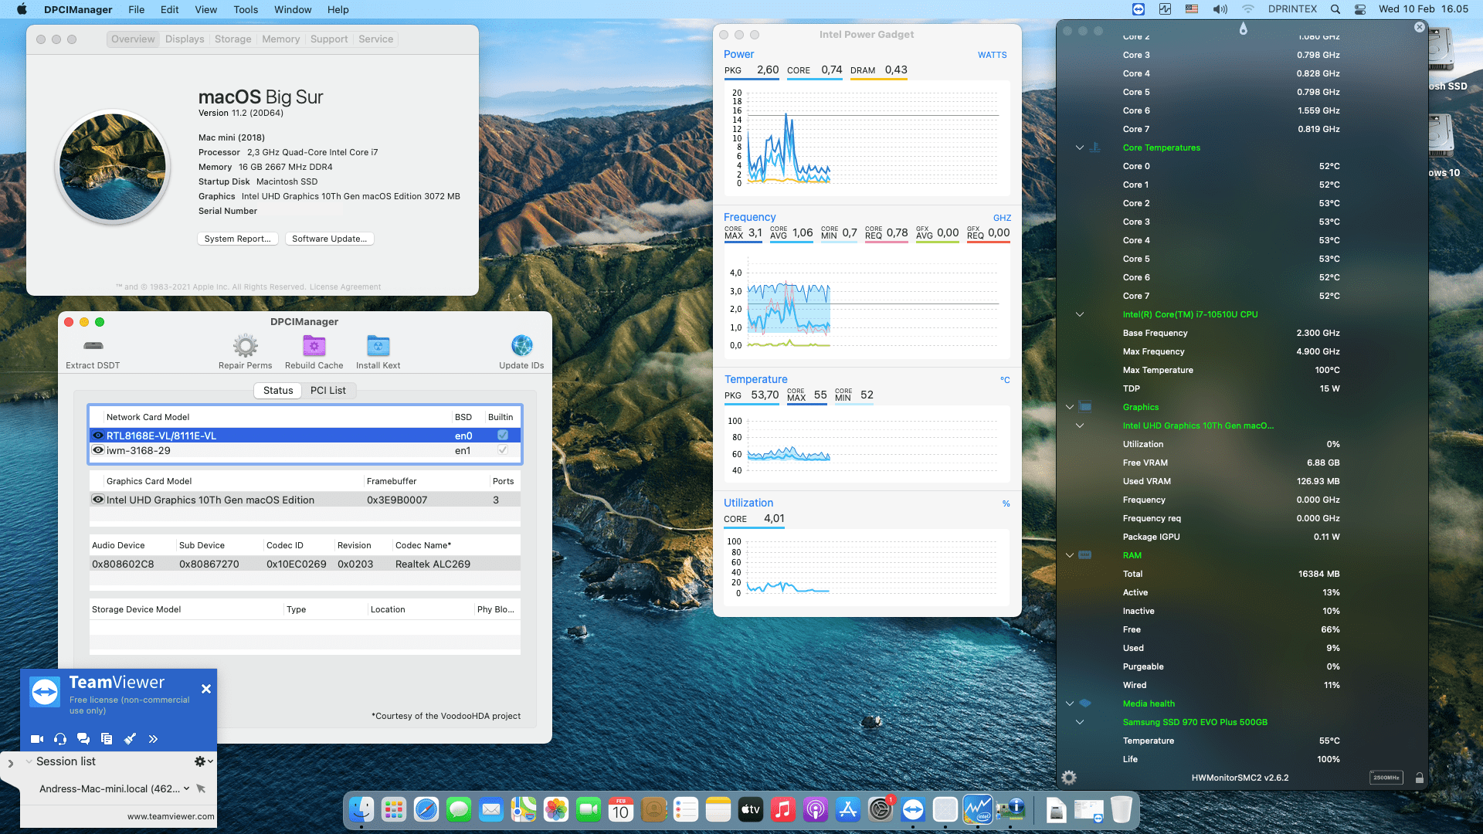The image size is (1483, 834).
Task: Click the lock icon in HWMonitorSMC2
Action: click(1418, 778)
